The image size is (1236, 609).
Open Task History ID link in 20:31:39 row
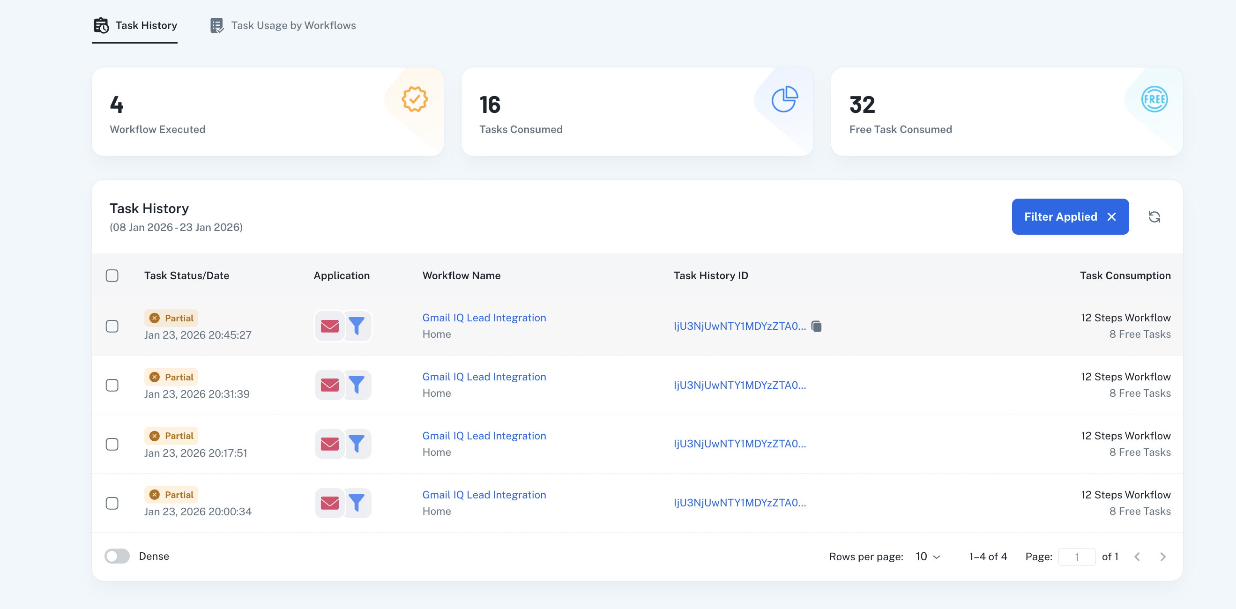tap(739, 385)
